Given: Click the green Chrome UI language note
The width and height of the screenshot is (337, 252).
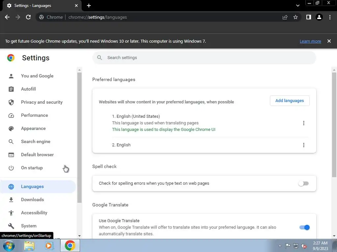Looking at the screenshot, I should tap(164, 129).
